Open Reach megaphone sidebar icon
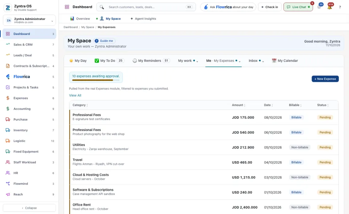 tap(8, 194)
